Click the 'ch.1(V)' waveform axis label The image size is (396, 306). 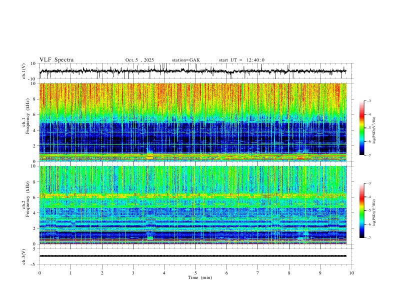point(24,71)
